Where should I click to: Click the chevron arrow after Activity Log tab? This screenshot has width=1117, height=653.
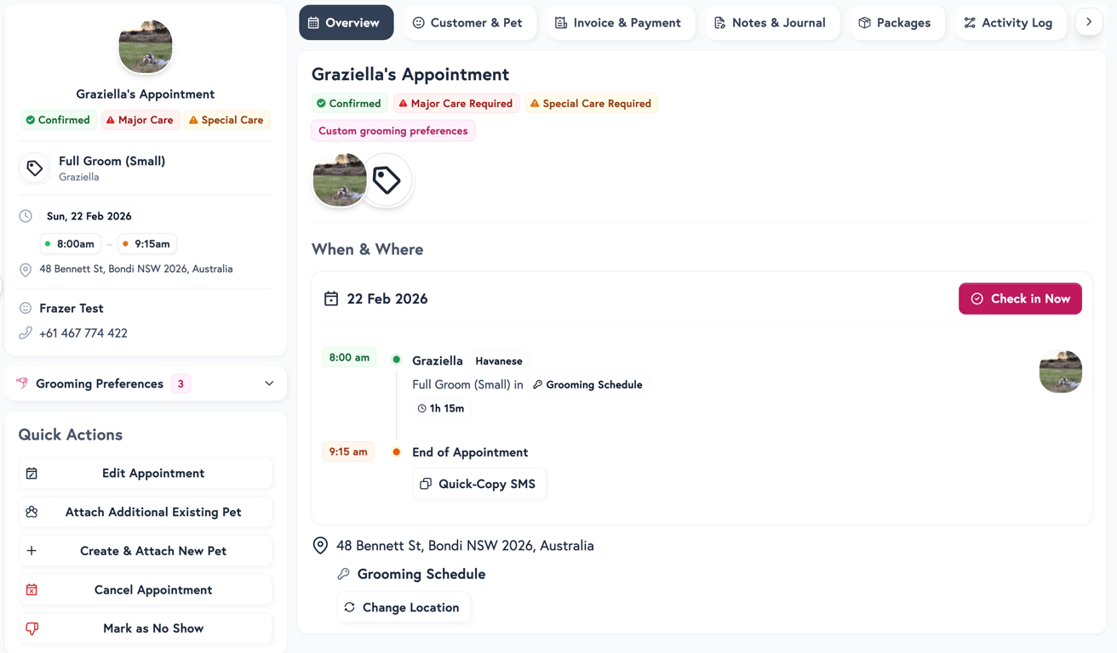tap(1089, 22)
